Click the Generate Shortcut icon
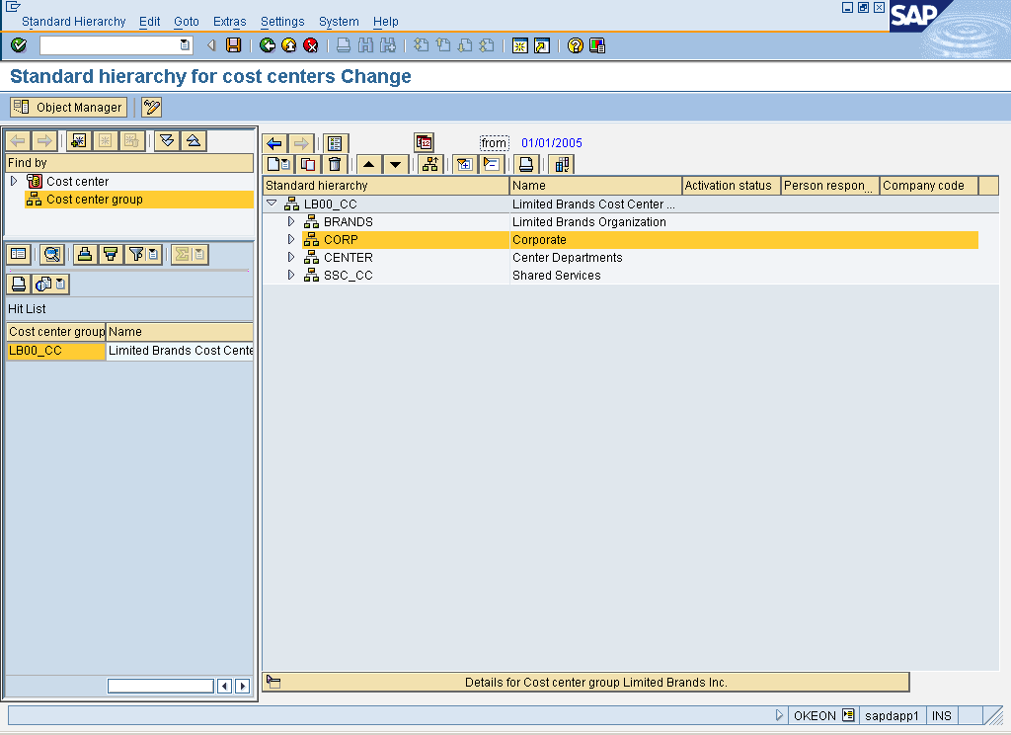1011x735 pixels. [542, 45]
